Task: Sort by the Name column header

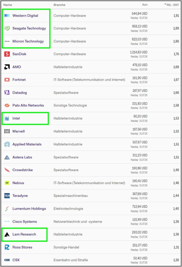Action: click(x=8, y=5)
